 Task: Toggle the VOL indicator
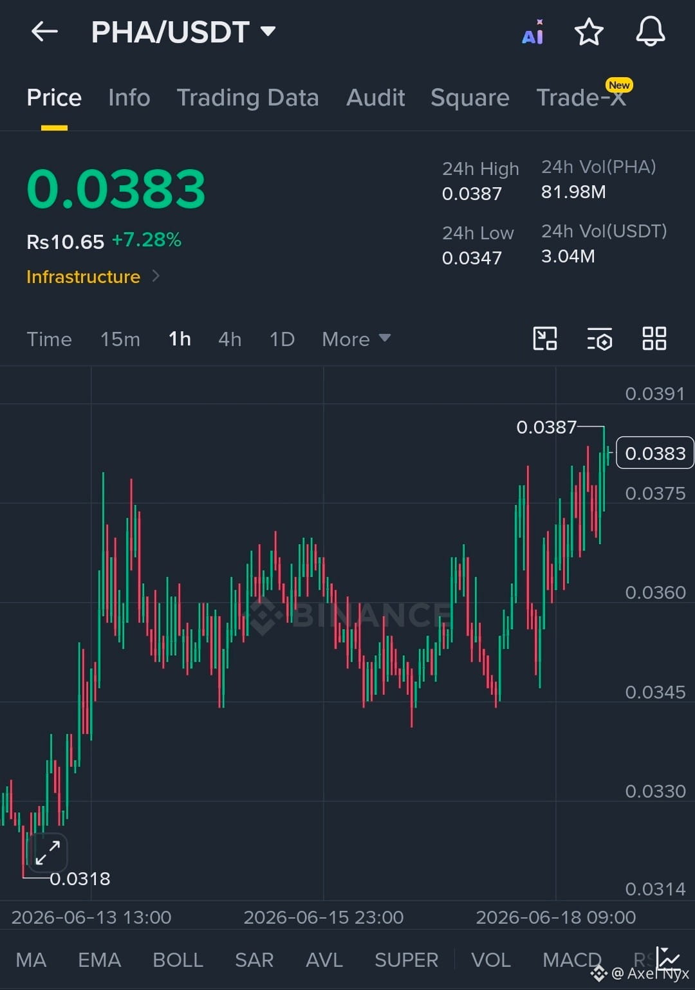coord(491,960)
